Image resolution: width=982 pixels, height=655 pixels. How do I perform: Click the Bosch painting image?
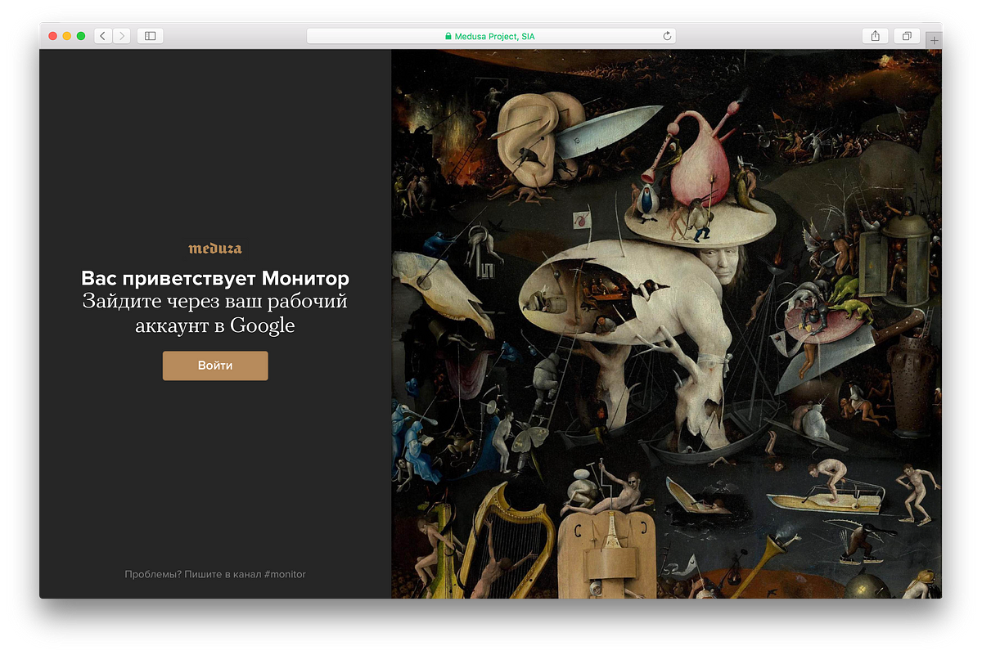click(666, 324)
